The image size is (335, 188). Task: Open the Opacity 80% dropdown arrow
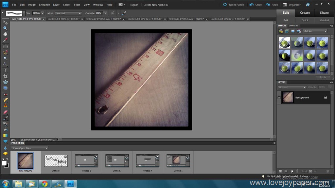105,13
